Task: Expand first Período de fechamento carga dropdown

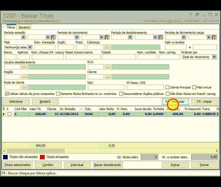Action: pos(183,37)
